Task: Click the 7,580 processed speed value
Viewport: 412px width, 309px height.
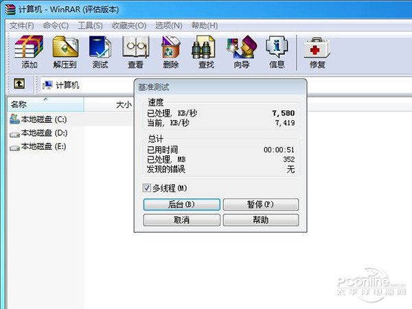Action: tap(283, 113)
